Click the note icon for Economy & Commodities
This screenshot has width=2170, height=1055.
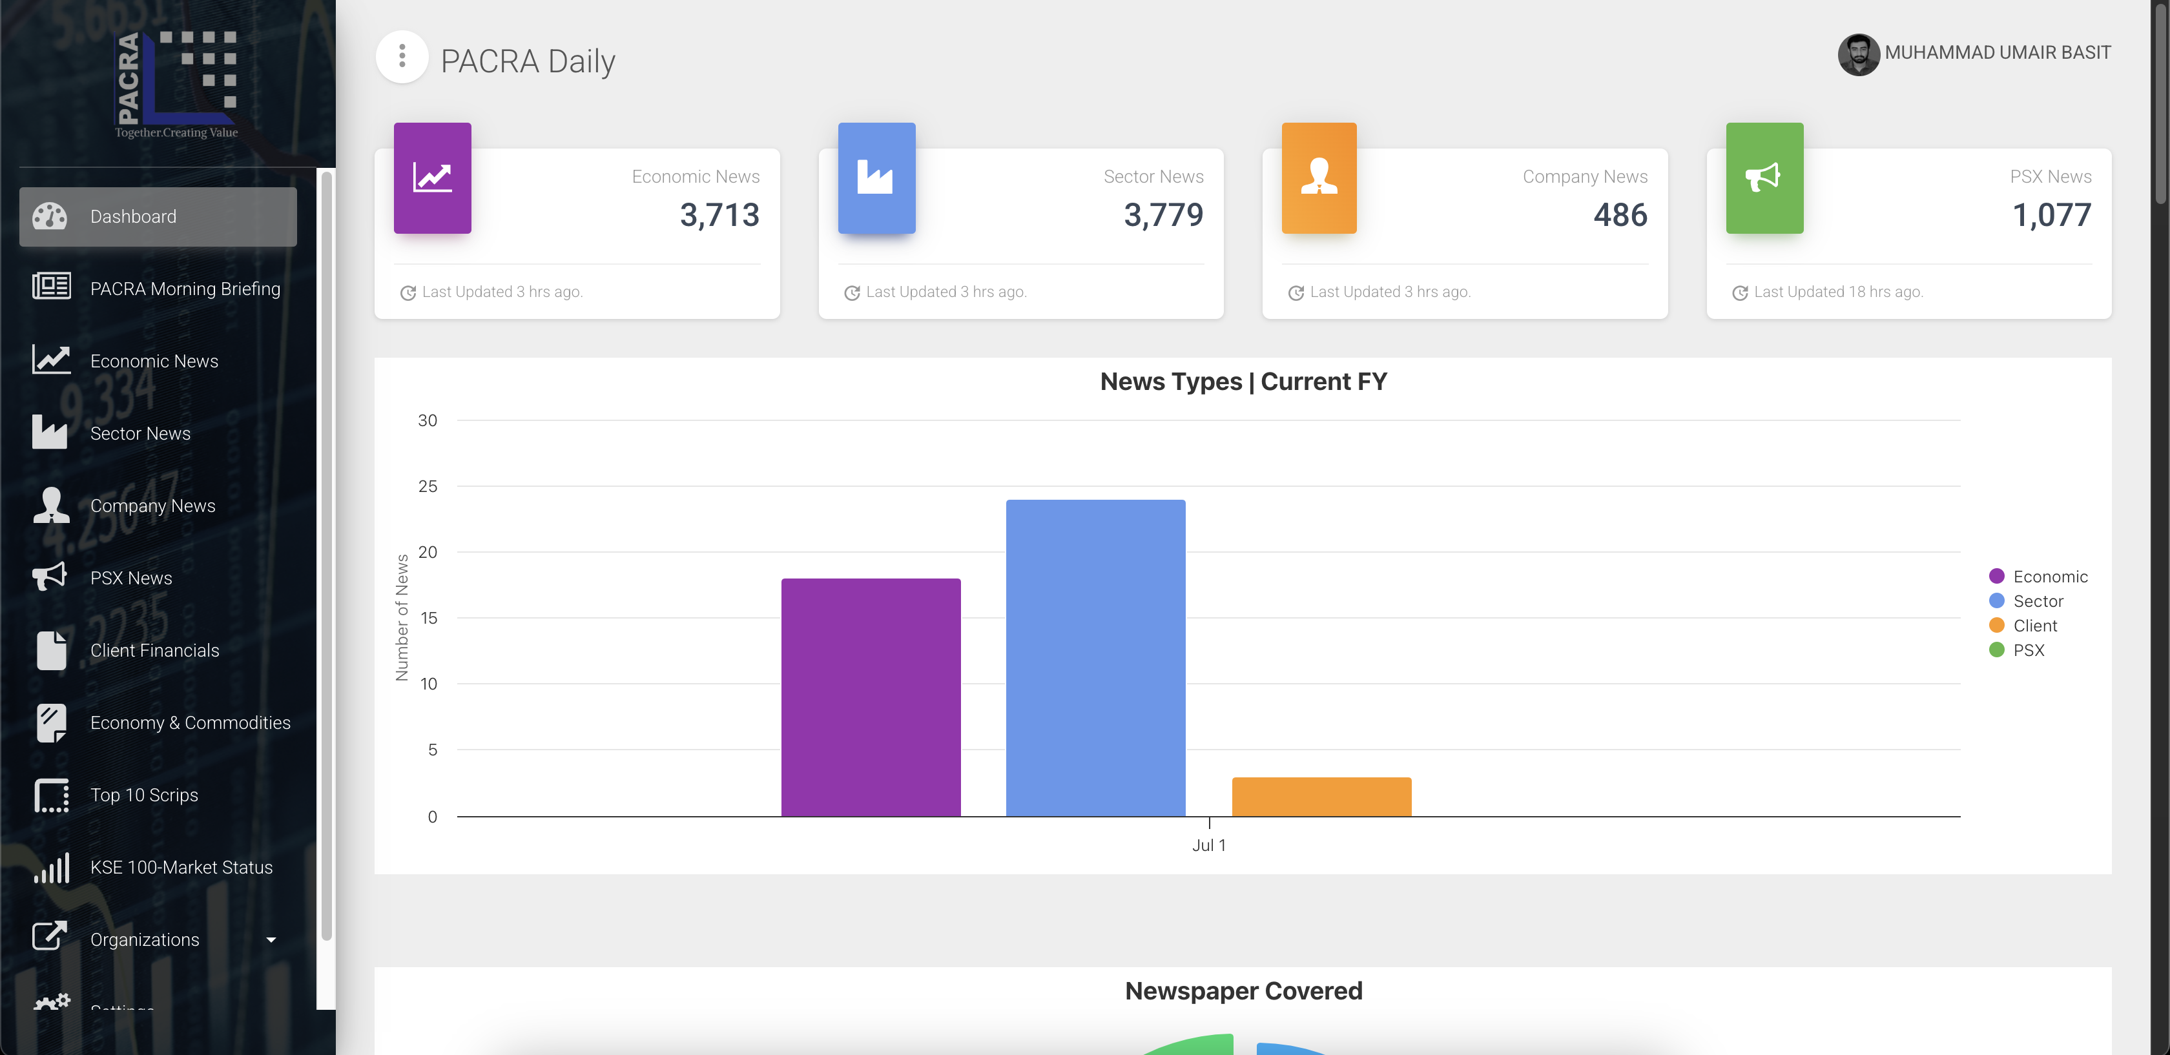(52, 722)
